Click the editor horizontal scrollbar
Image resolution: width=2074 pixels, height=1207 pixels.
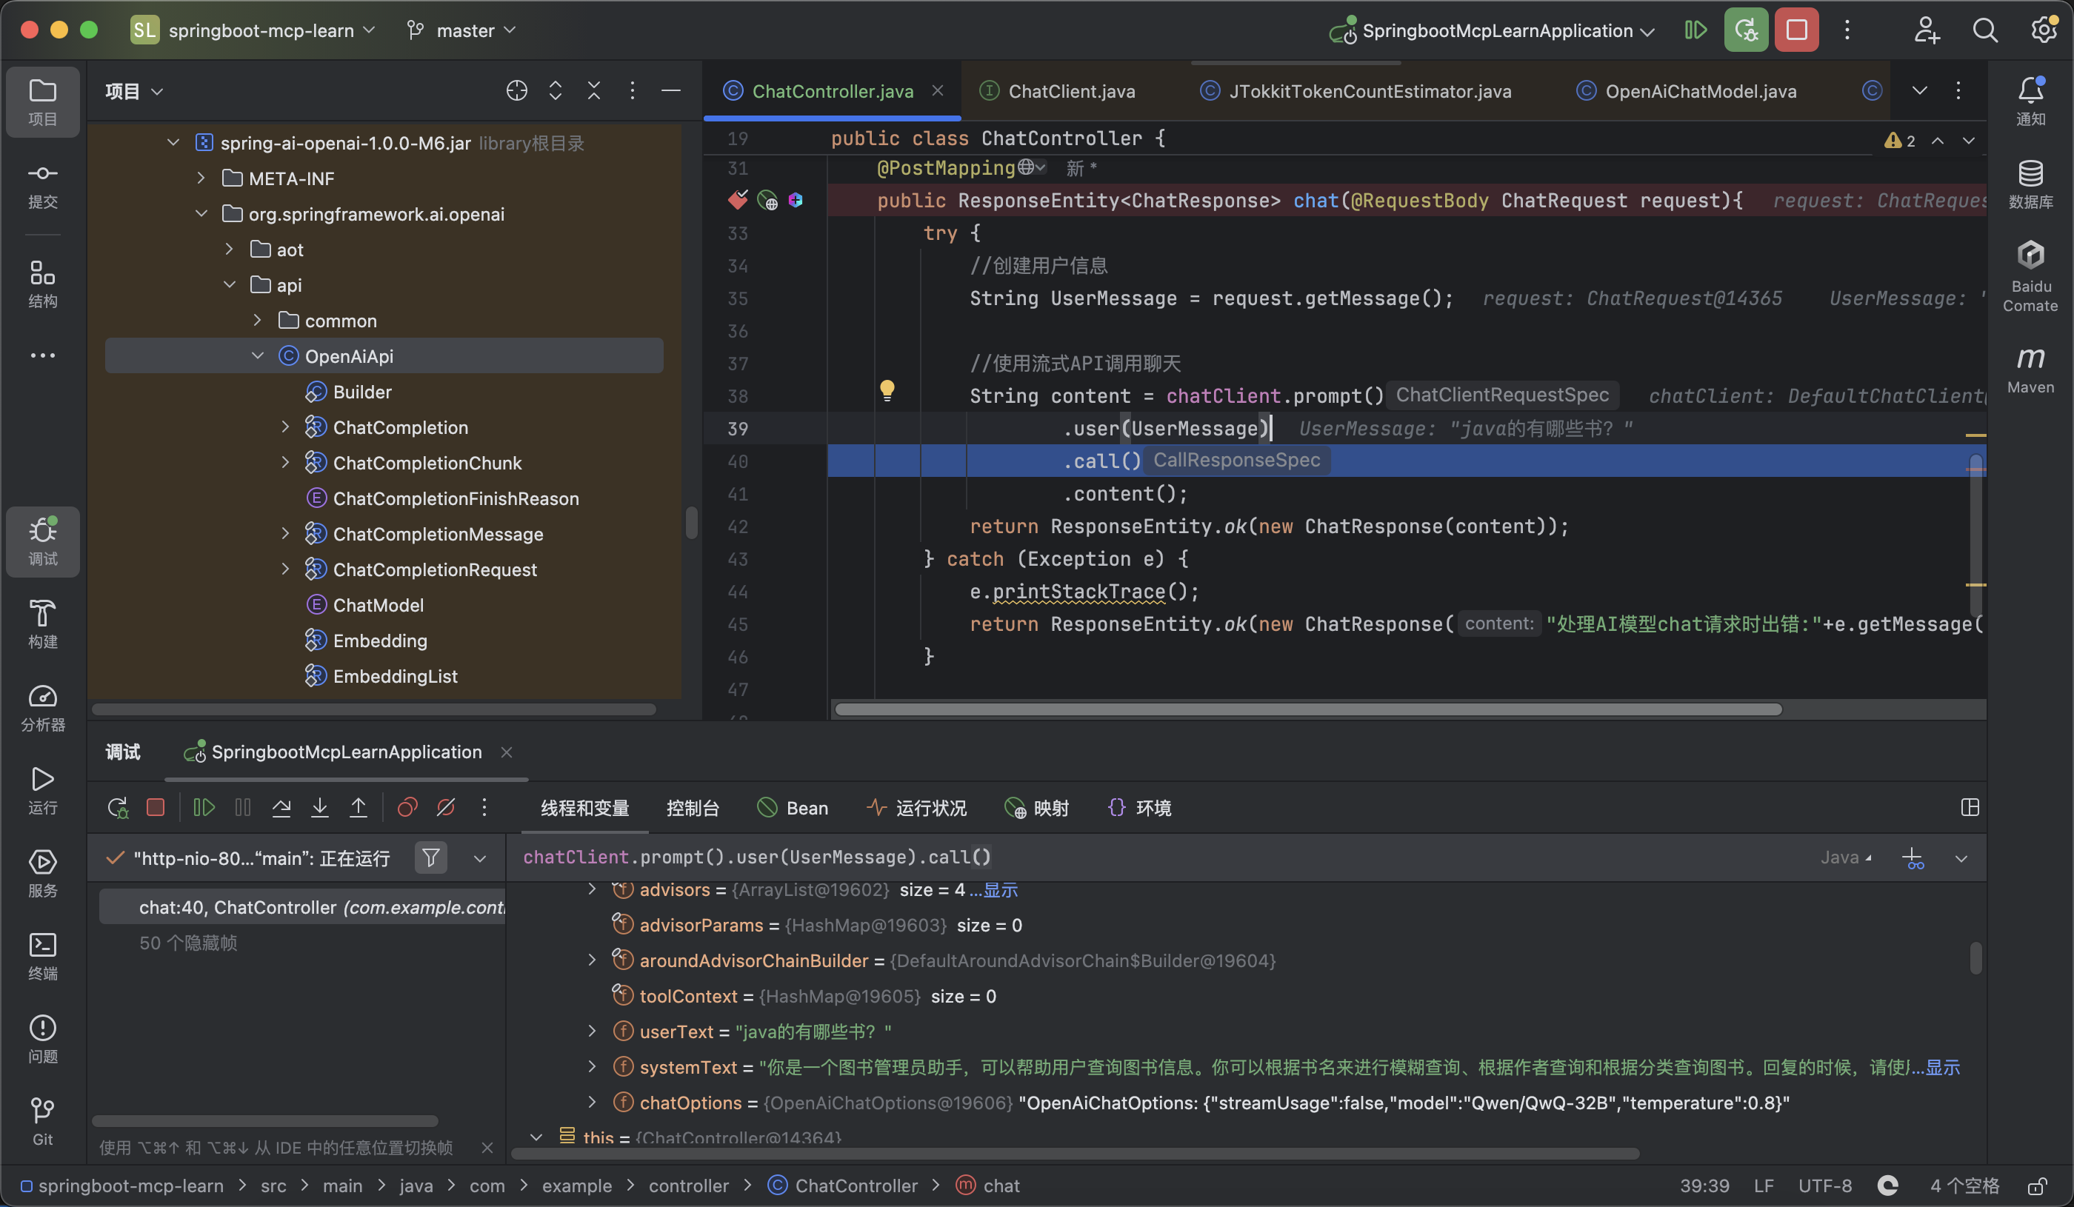point(1309,709)
